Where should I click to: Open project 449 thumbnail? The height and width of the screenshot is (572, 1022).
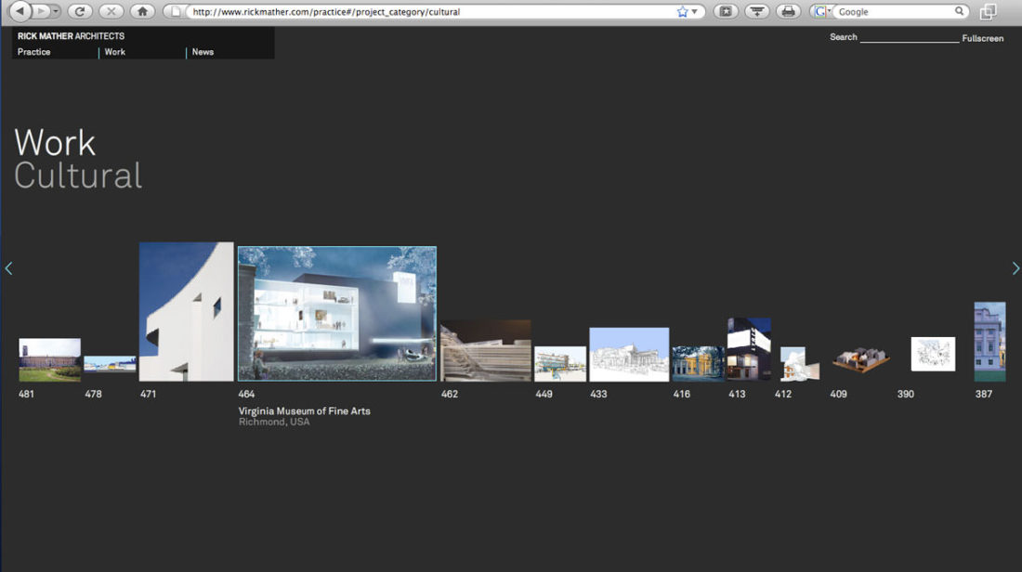(x=560, y=363)
